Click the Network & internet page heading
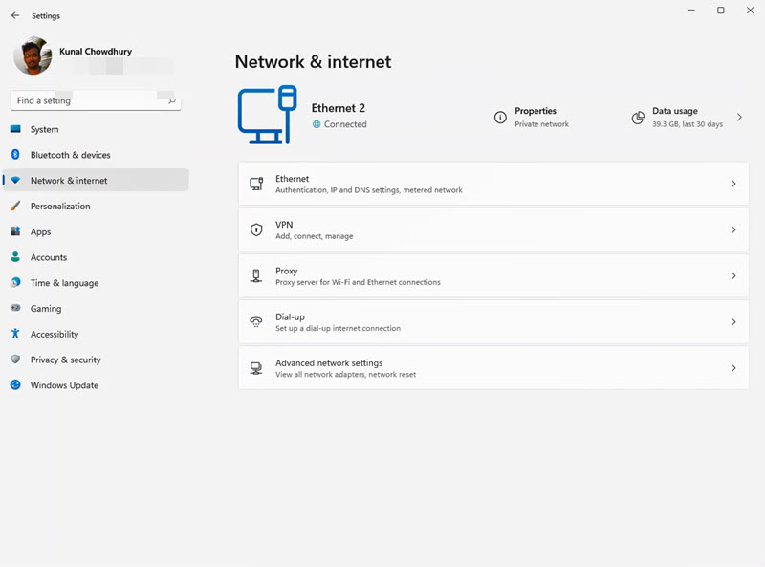The image size is (765, 567). tap(313, 61)
